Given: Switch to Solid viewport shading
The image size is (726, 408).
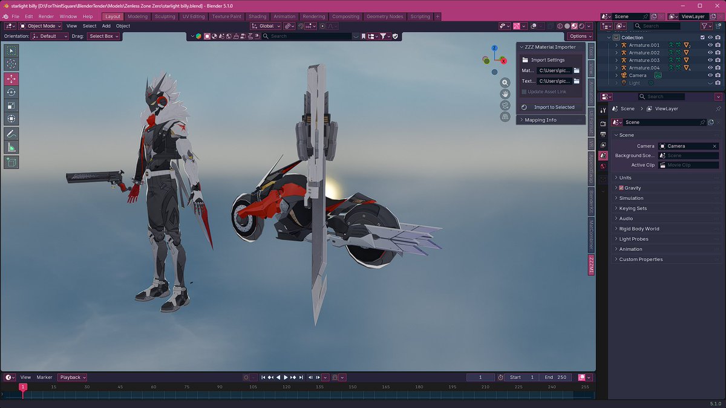Looking at the screenshot, I should coord(567,27).
